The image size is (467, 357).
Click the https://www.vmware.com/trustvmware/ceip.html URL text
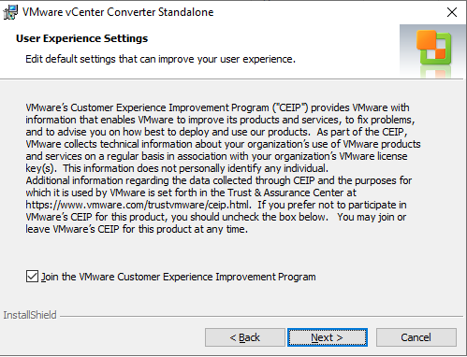click(138, 205)
